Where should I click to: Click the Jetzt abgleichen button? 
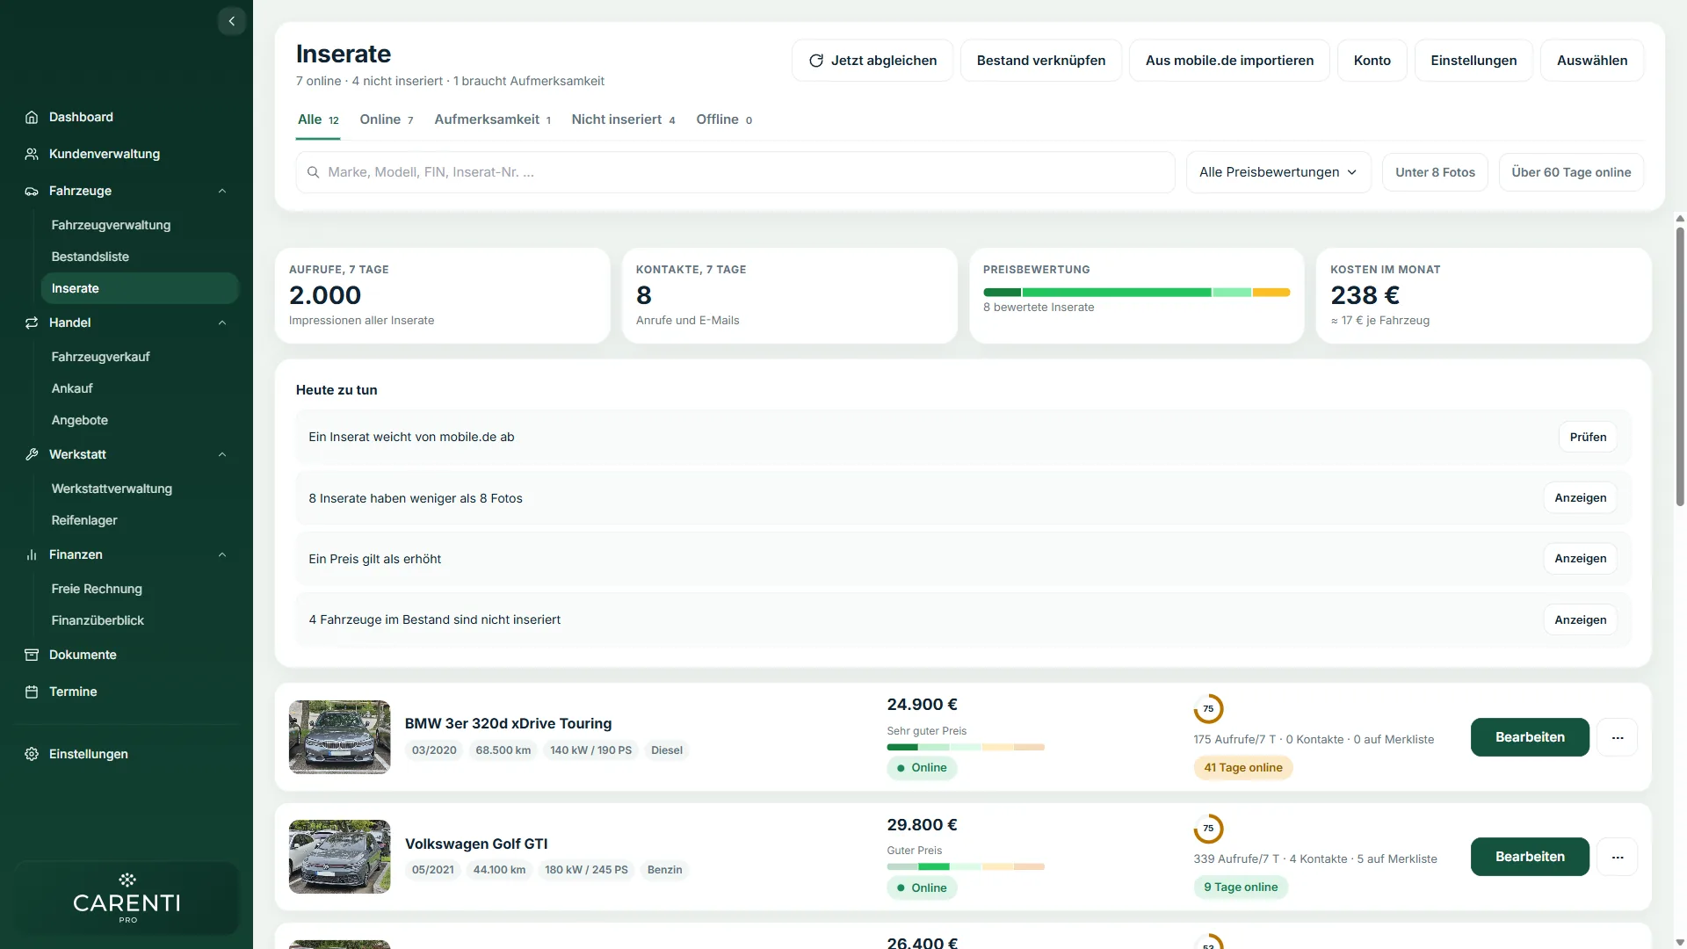point(872,61)
